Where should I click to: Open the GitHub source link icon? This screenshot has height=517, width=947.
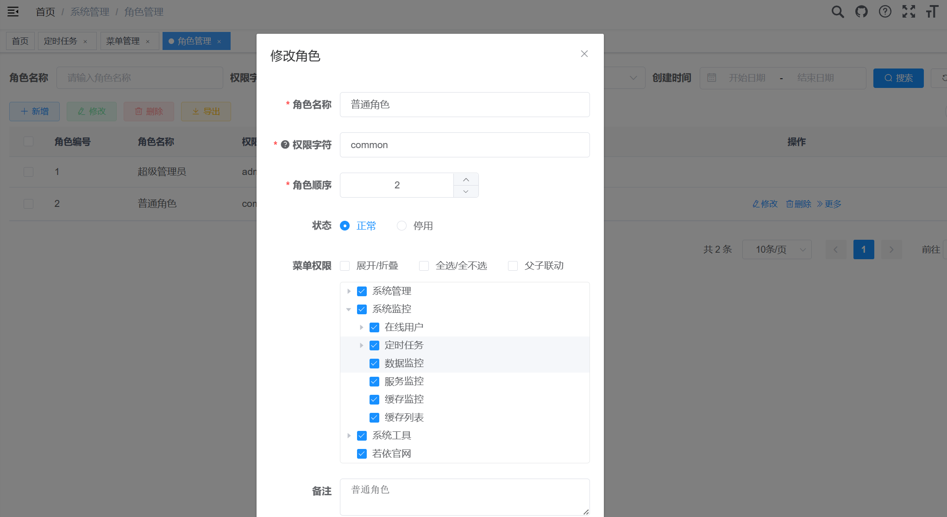pyautogui.click(x=861, y=12)
